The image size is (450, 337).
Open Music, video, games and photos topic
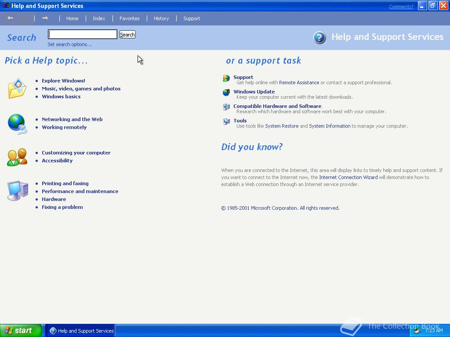click(x=81, y=89)
